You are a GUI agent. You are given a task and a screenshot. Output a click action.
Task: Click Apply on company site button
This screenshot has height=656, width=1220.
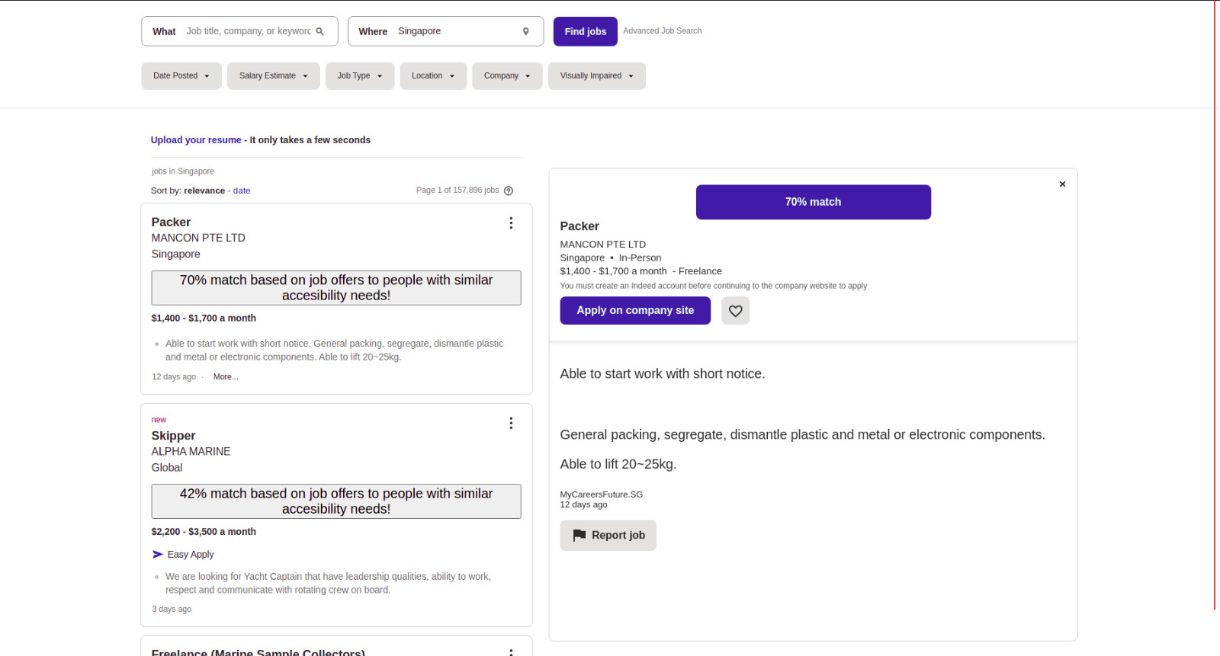point(635,311)
